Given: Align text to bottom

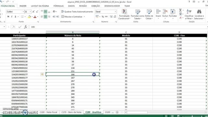Looking at the screenshot, I should 49,12.
